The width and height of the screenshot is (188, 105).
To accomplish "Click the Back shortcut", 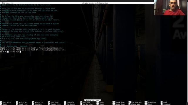I will coord(164,102).
